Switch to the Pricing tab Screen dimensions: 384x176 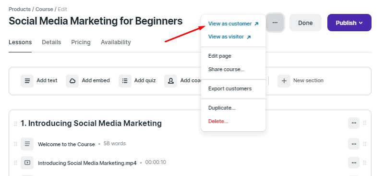pyautogui.click(x=81, y=42)
